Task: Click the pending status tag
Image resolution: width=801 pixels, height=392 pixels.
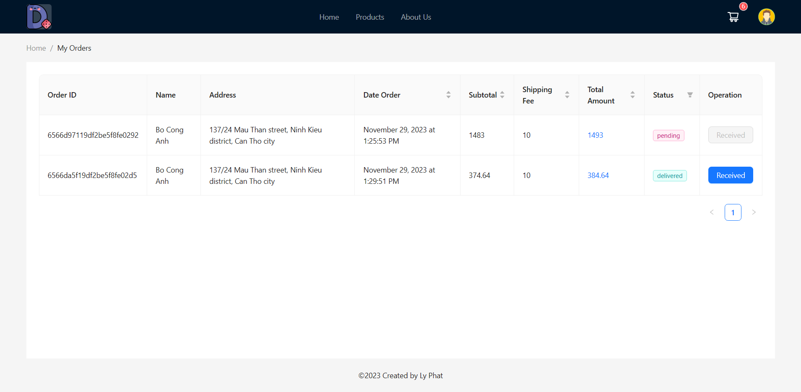Action: pyautogui.click(x=668, y=135)
